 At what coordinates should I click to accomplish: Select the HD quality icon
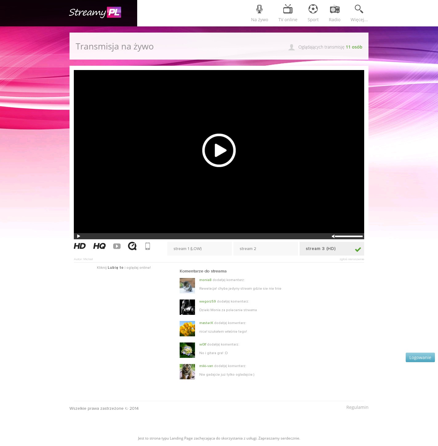coord(80,246)
